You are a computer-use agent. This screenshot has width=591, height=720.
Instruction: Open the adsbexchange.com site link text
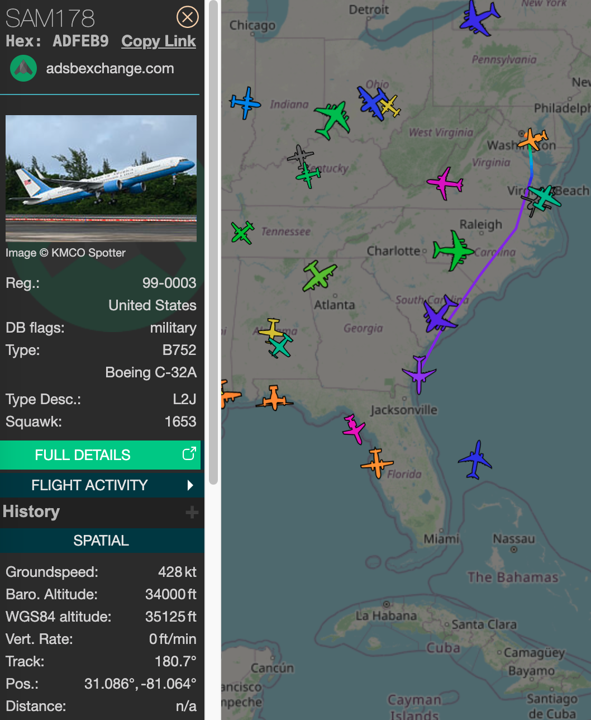[110, 69]
